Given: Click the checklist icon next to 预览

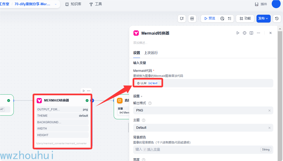Looking at the screenshot, I should pyautogui.click(x=229, y=18).
